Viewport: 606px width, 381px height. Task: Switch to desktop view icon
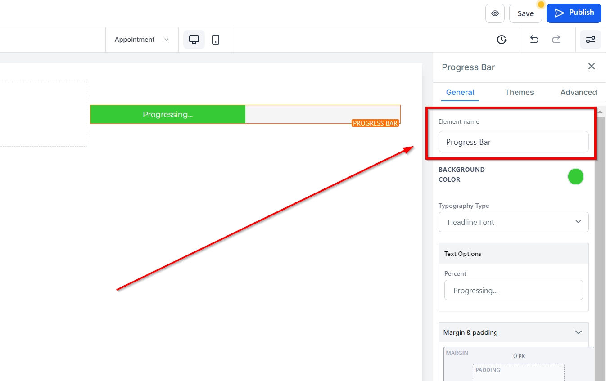pos(194,40)
